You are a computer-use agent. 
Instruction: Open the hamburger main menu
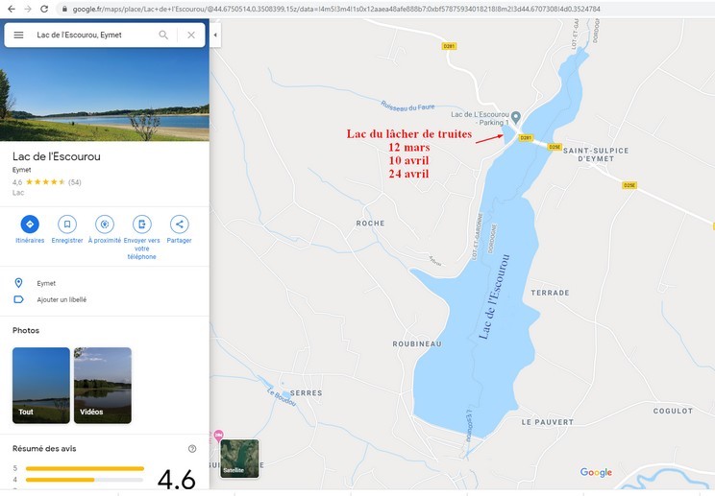pyautogui.click(x=18, y=35)
